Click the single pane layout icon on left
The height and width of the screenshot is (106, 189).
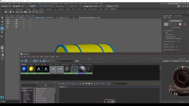click(x=2, y=48)
